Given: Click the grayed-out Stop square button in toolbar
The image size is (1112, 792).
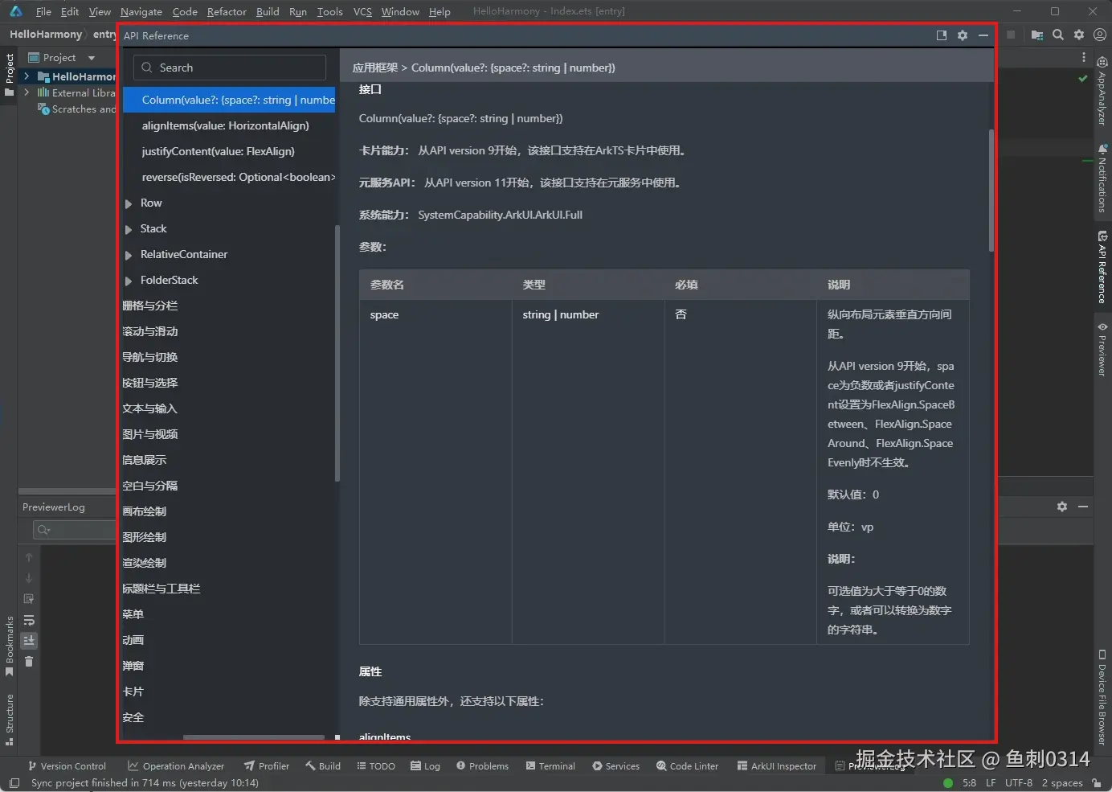Looking at the screenshot, I should click(1012, 35).
